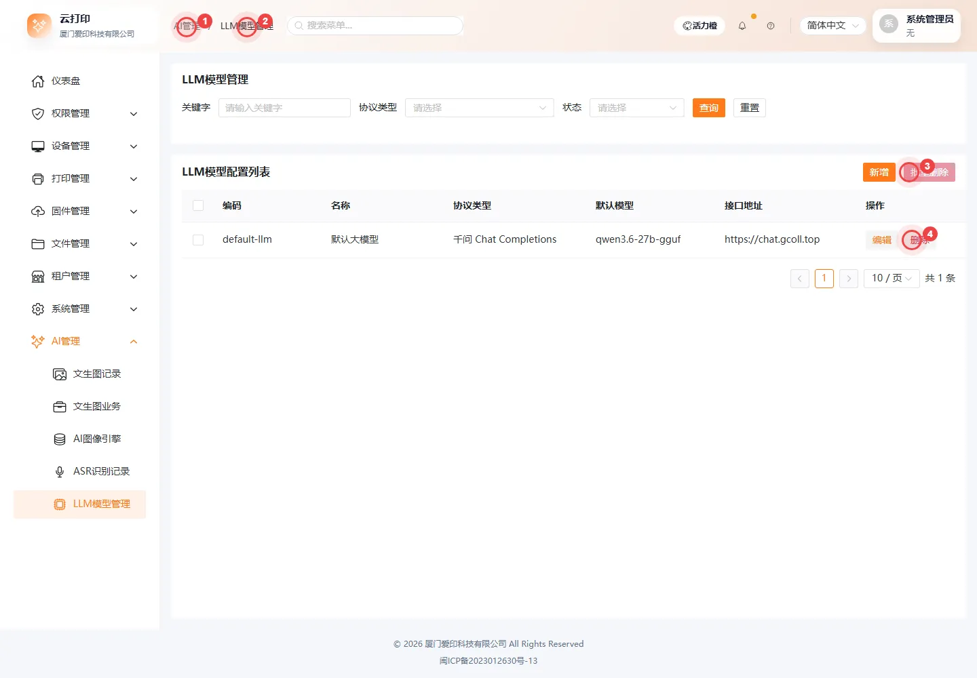Click the qwen3.6-27b-gguf cell

tap(638, 239)
